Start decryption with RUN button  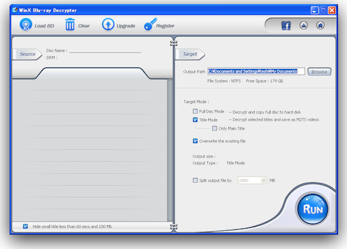[x=313, y=209]
